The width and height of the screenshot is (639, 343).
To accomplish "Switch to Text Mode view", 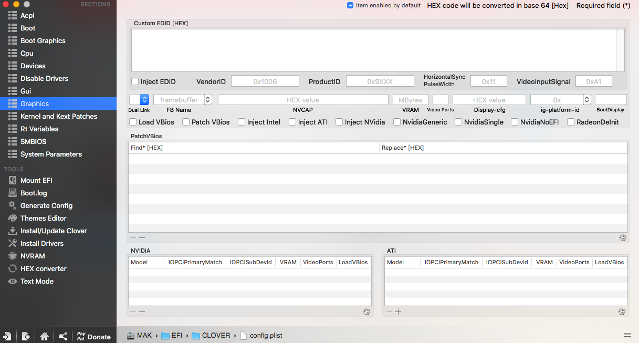I will pos(37,281).
